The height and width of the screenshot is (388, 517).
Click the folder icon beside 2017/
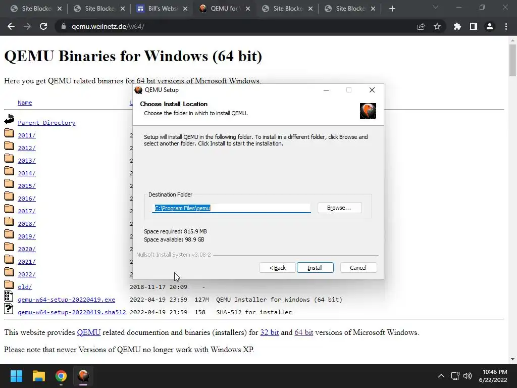coord(9,209)
